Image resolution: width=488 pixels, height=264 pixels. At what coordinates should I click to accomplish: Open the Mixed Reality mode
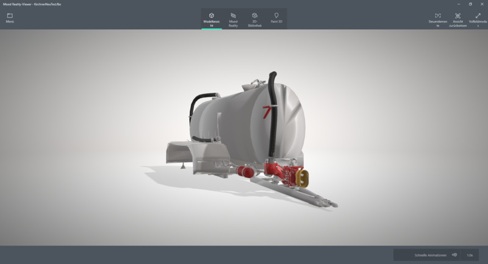pos(233,19)
